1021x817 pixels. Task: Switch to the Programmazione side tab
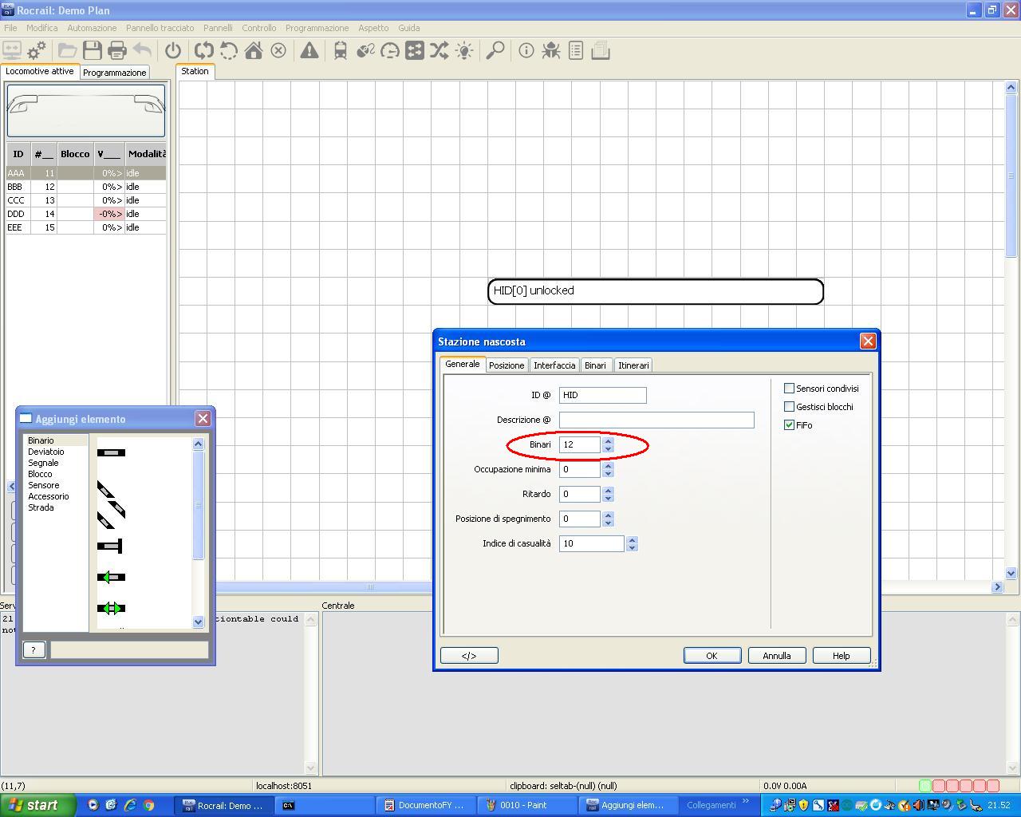(115, 73)
